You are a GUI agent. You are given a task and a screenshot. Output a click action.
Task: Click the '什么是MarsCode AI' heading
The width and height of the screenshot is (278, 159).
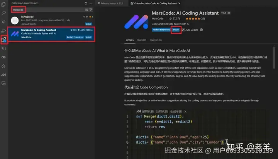pyautogui.click(x=157, y=51)
